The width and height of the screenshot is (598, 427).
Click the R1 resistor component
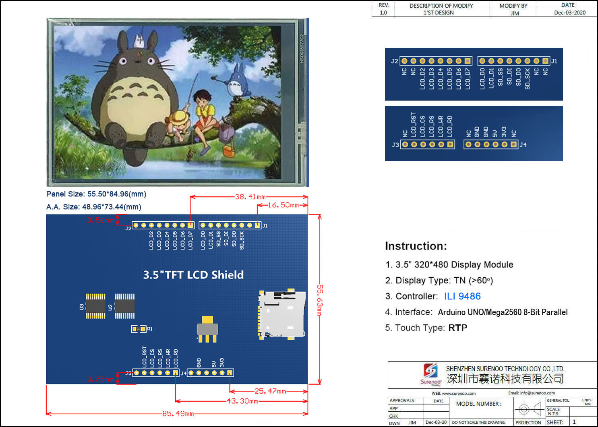139,329
